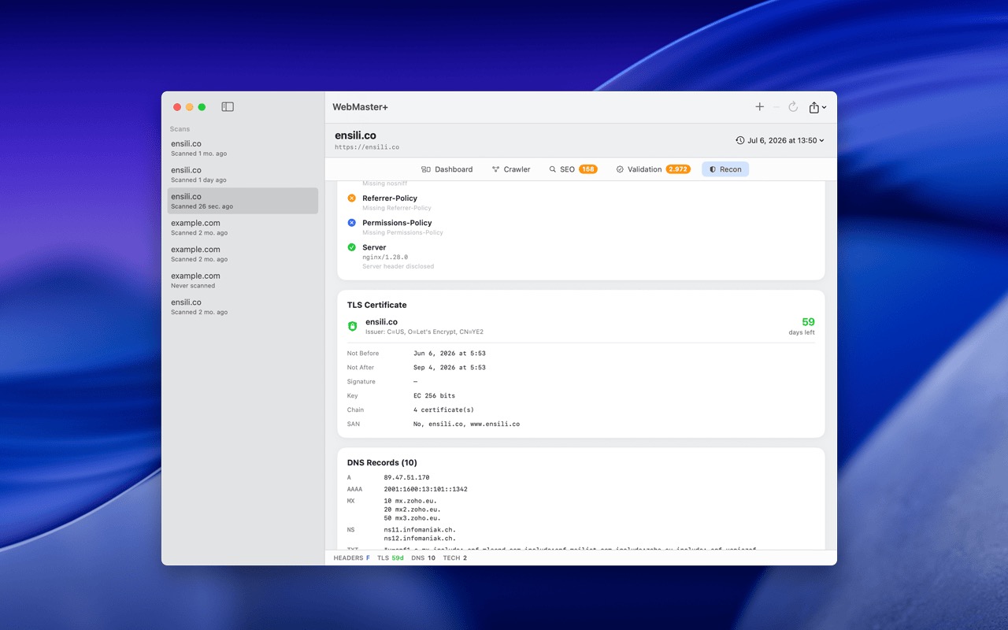Image resolution: width=1008 pixels, height=630 pixels.
Task: Click the DNS Records (10) heading
Action: 382,462
